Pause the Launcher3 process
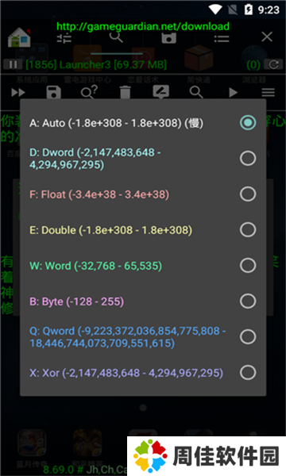 click(13, 65)
